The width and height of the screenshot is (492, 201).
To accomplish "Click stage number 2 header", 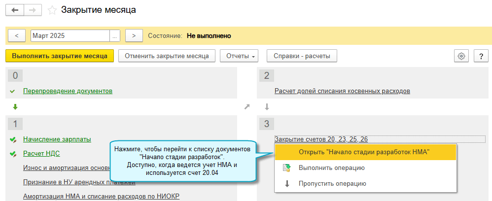I will (x=267, y=75).
